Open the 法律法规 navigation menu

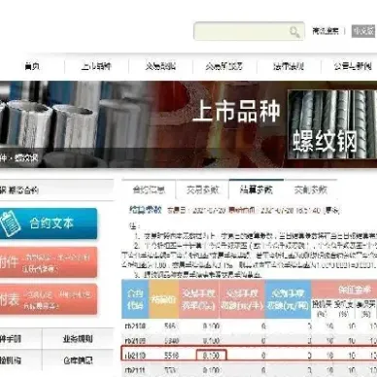[289, 66]
